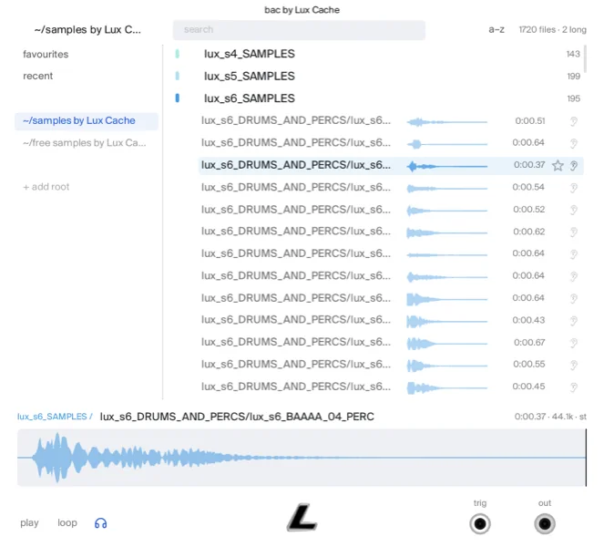
Task: Select the sample file name lasting 0:00.67
Action: (x=296, y=342)
